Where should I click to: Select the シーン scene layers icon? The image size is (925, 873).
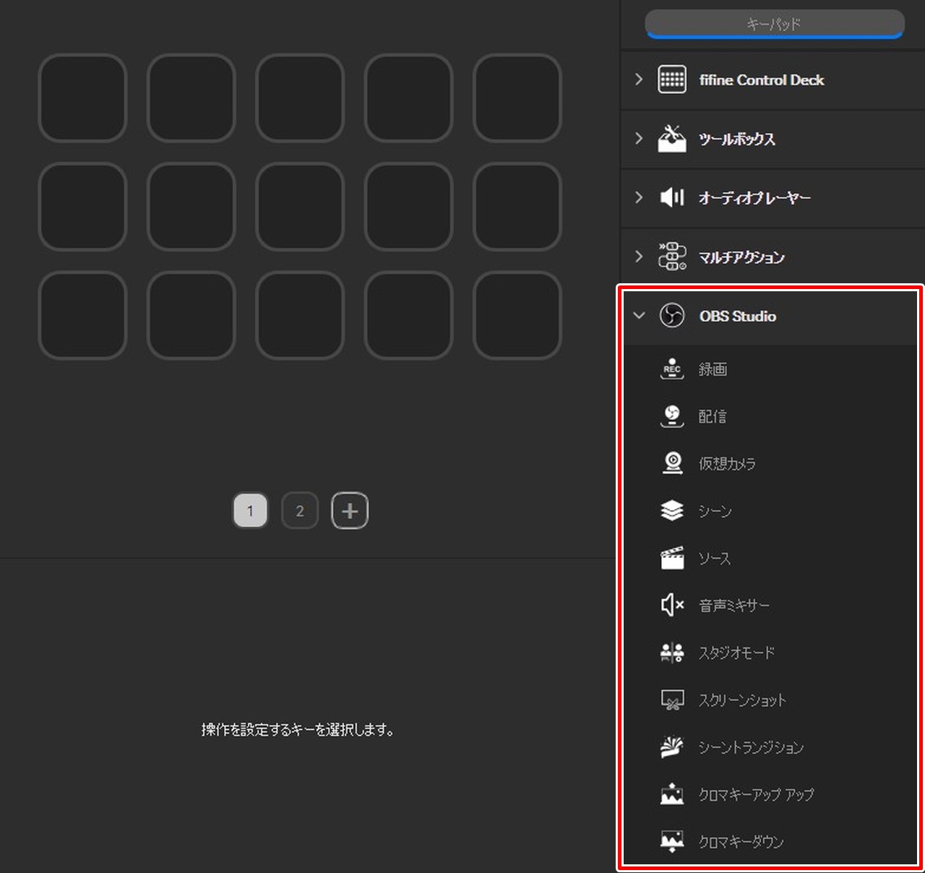(x=672, y=511)
